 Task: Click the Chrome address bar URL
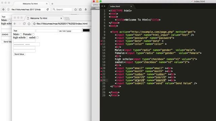coord(62,24)
